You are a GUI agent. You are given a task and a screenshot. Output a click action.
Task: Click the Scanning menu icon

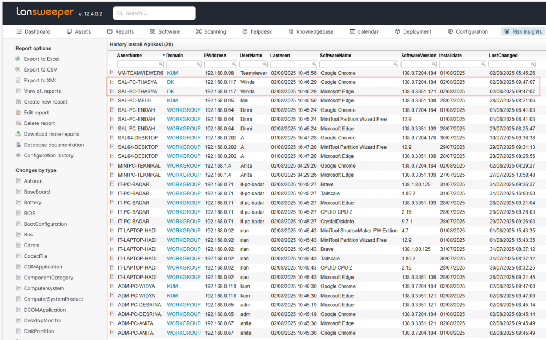(x=198, y=31)
